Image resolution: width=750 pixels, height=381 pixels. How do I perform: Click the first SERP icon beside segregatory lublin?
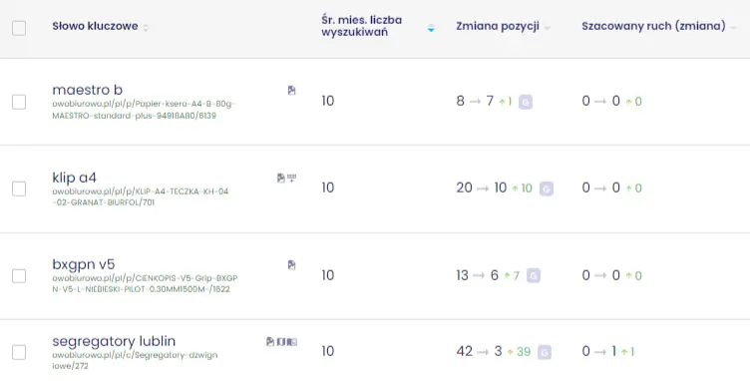[270, 341]
